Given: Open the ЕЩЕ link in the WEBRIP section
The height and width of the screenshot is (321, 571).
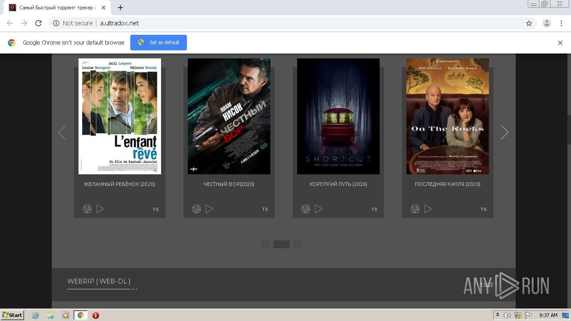Looking at the screenshot, I should [487, 284].
